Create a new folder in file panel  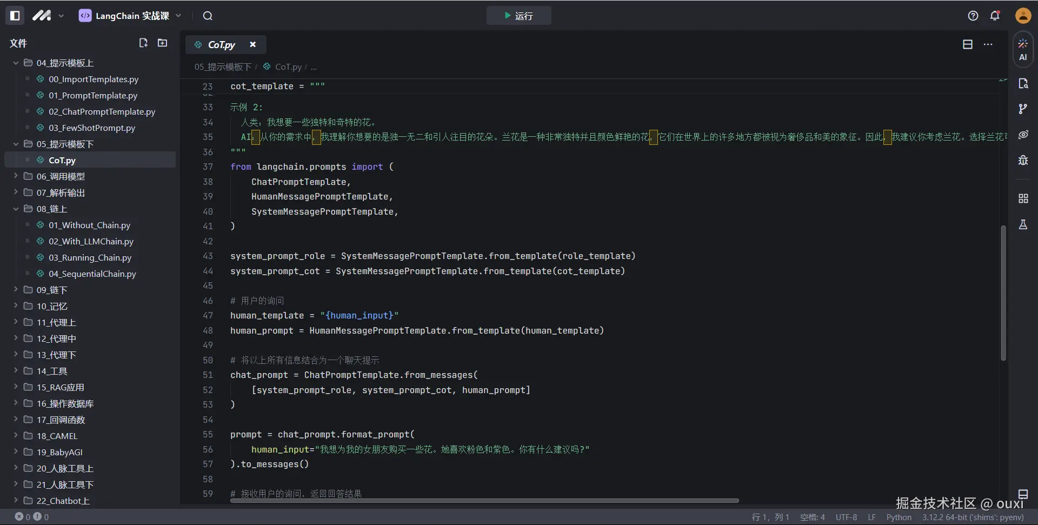click(162, 43)
